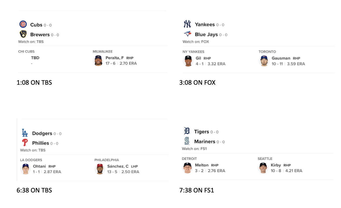This screenshot has height=208, width=341.
Task: Open the Blue Jays team page link
Action: pyautogui.click(x=206, y=35)
